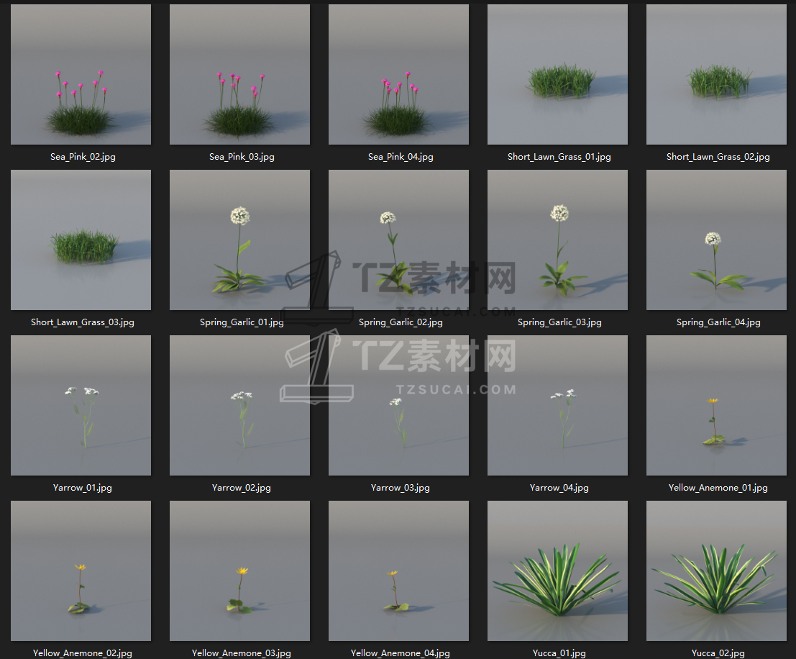Pick the Yellow_Anemone_04 thumbnail
Screen dimensions: 796x659
(x=398, y=571)
